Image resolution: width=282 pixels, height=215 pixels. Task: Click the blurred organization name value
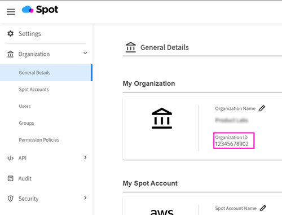(232, 120)
